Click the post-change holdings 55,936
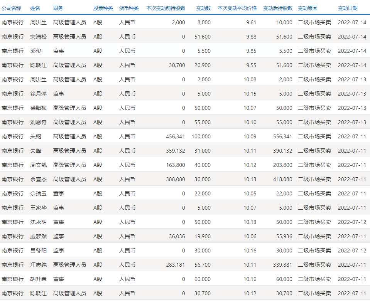This screenshot has width=370, height=301. coord(284,236)
